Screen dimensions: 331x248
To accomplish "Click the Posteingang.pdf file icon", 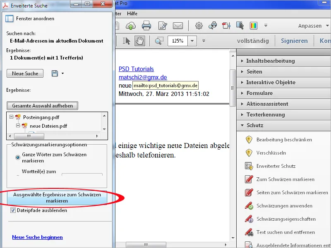I will click(x=18, y=117).
